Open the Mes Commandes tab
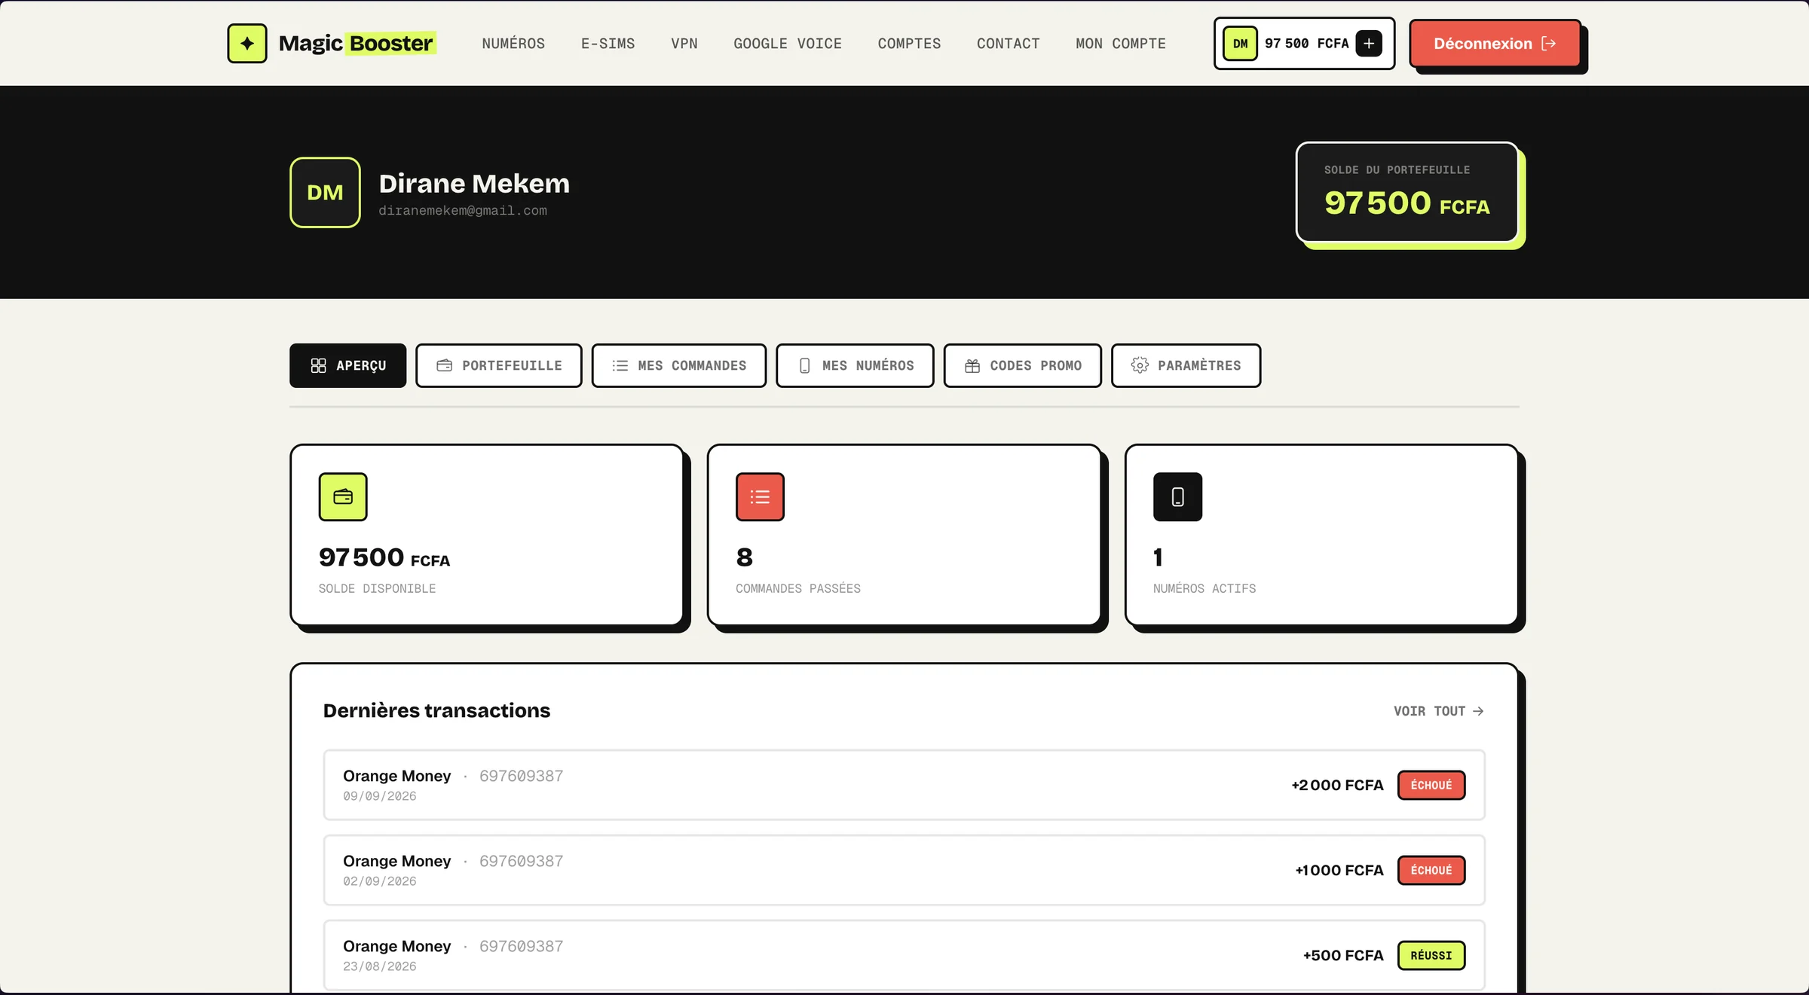Screen dimensions: 1809x995 pyautogui.click(x=679, y=365)
